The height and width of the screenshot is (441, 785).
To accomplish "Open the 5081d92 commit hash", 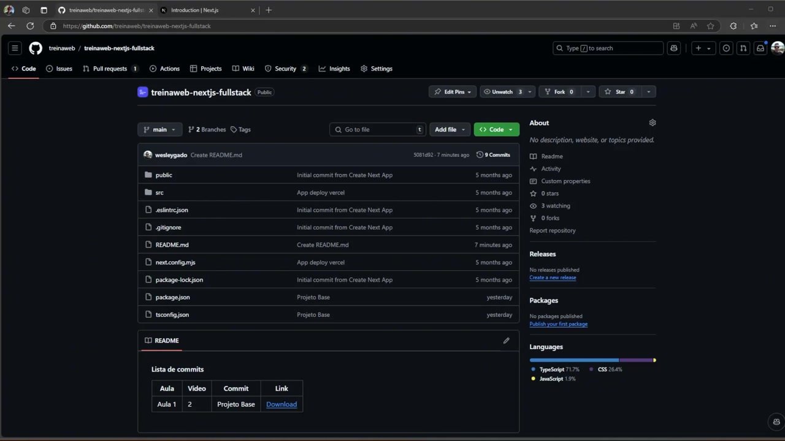I will point(423,155).
